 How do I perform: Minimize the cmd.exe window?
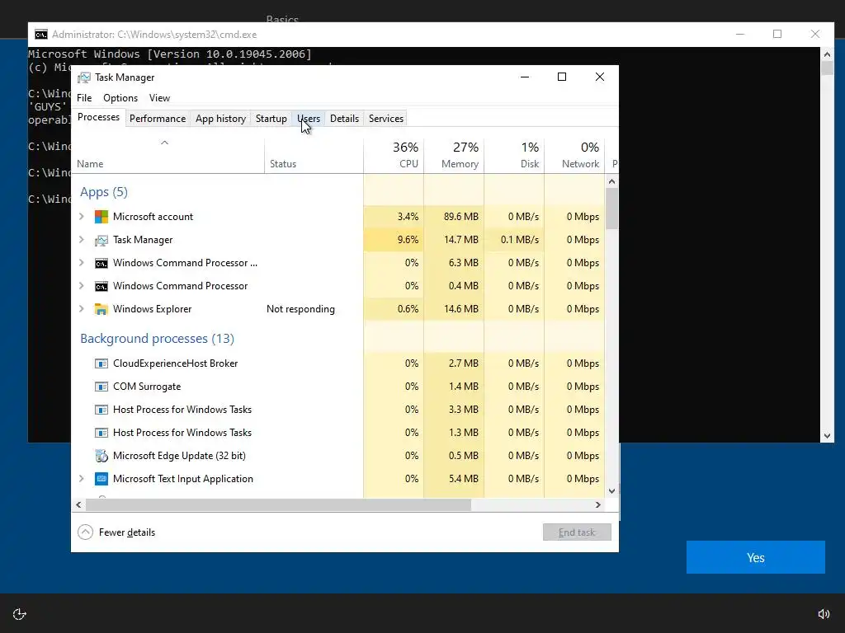(740, 34)
